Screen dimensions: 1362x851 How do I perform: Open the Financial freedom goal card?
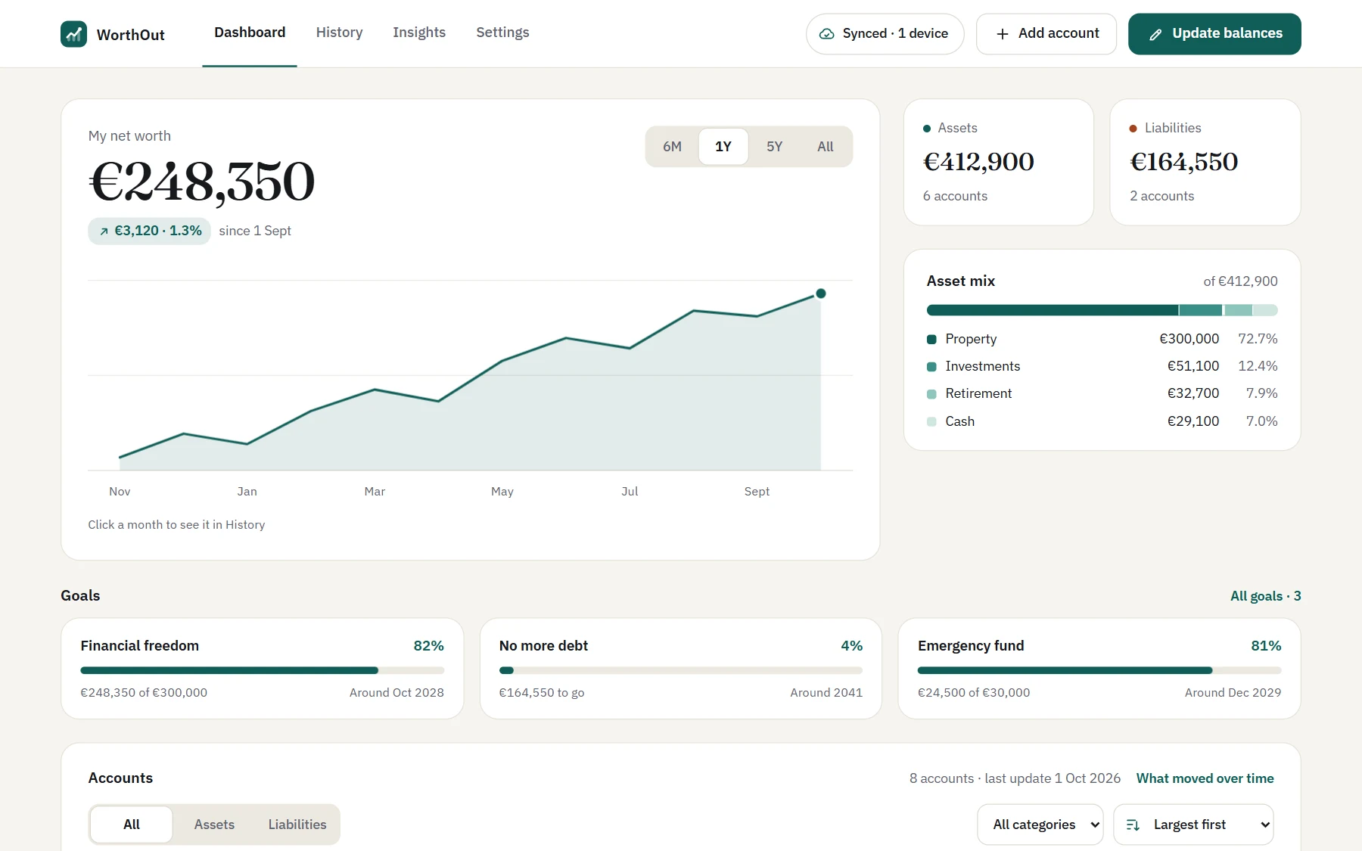pyautogui.click(x=262, y=669)
